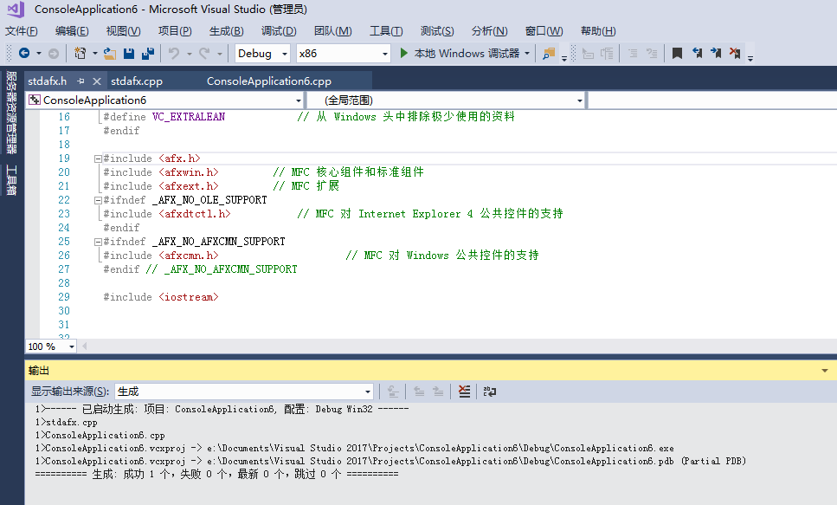
Task: Click the Clear All output icon
Action: coord(465,392)
